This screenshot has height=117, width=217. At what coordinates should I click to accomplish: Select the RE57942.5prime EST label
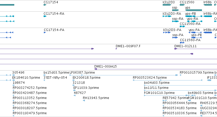tap(175, 98)
